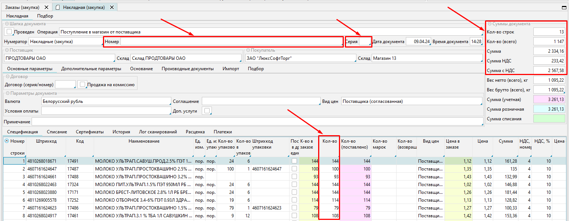The image size is (569, 221).
Task: Click the restore window icon at top right
Action: click(x=564, y=7)
